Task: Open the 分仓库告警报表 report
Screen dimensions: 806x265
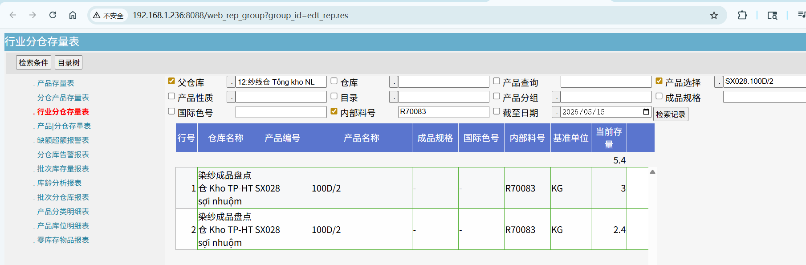Action: tap(63, 155)
